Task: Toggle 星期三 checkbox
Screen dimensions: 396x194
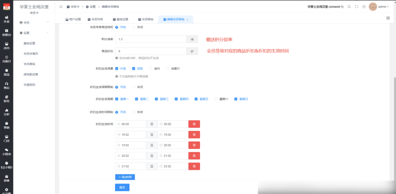Action: coord(156,99)
